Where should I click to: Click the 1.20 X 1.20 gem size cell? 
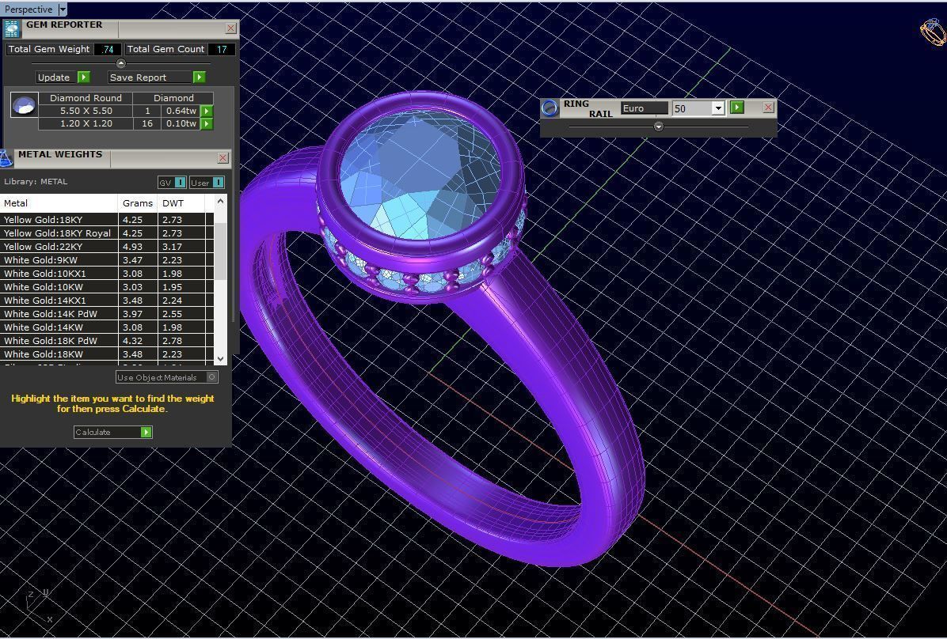click(x=86, y=123)
